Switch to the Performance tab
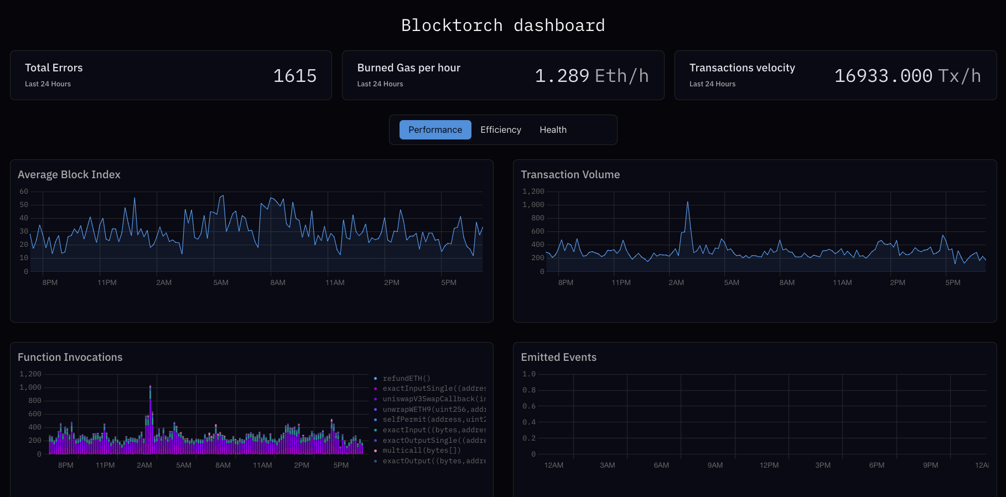Screen dimensions: 1006x497 tap(435, 130)
